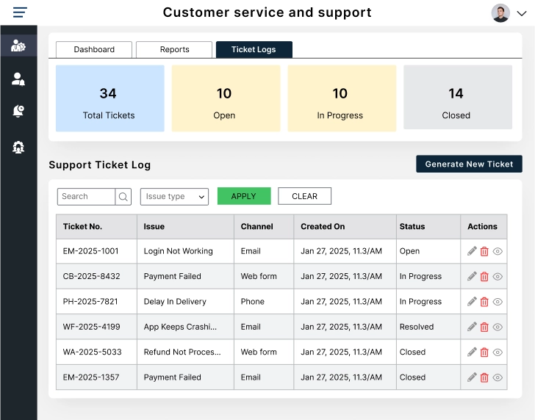Image resolution: width=535 pixels, height=420 pixels.
Task: Switch to the Reports tab
Action: (174, 49)
